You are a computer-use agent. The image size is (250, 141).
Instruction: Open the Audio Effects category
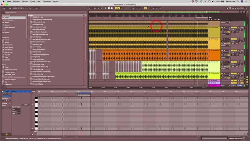coord(9,47)
